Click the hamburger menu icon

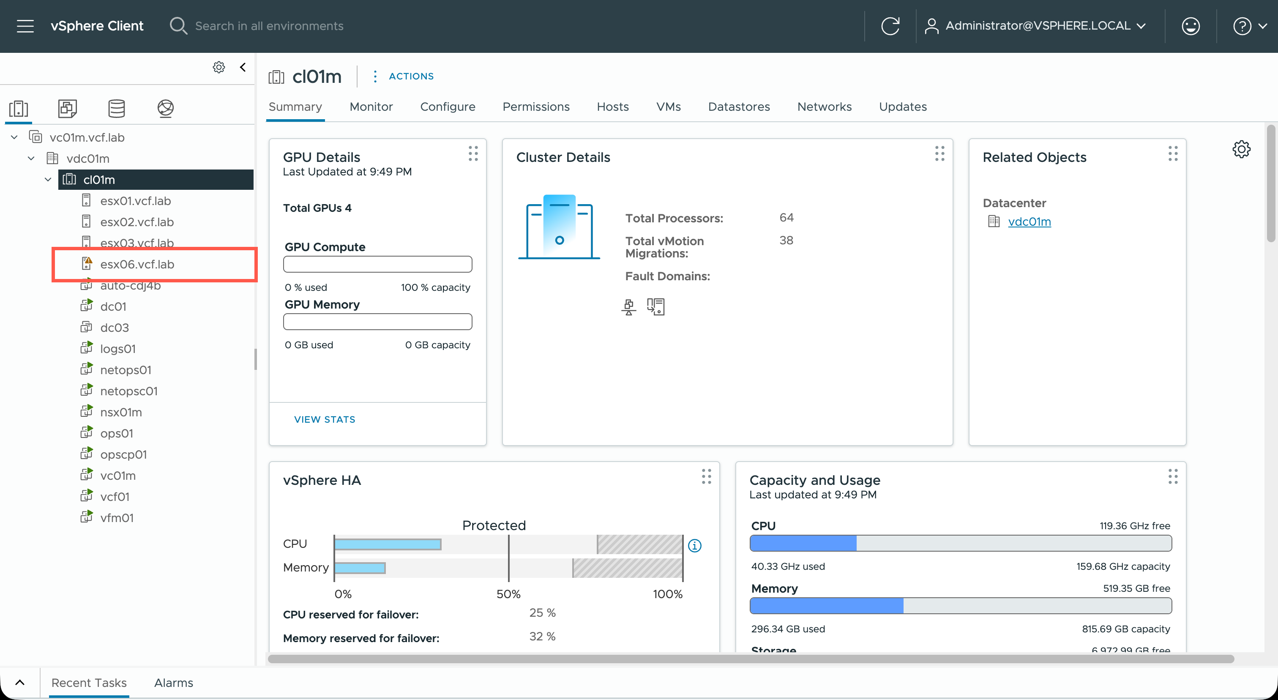(x=25, y=26)
